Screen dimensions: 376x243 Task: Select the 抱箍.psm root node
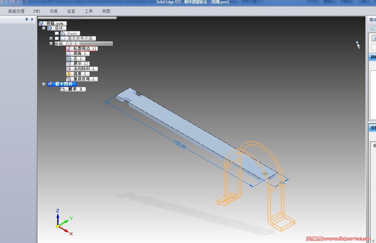point(53,23)
